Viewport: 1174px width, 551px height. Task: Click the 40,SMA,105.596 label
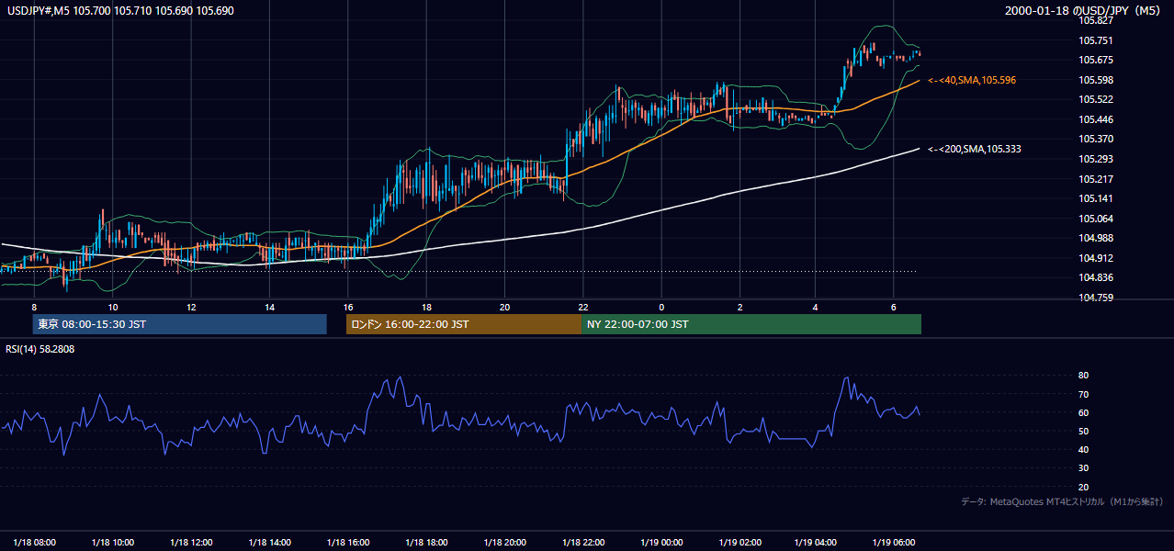(x=972, y=81)
